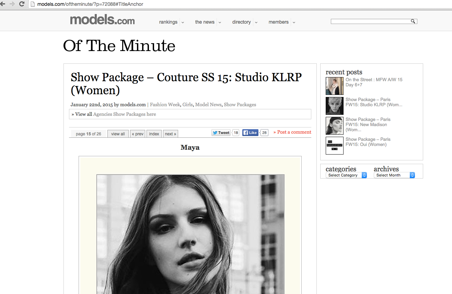Click the article title Show Package Couture
452x294 pixels.
(x=186, y=84)
